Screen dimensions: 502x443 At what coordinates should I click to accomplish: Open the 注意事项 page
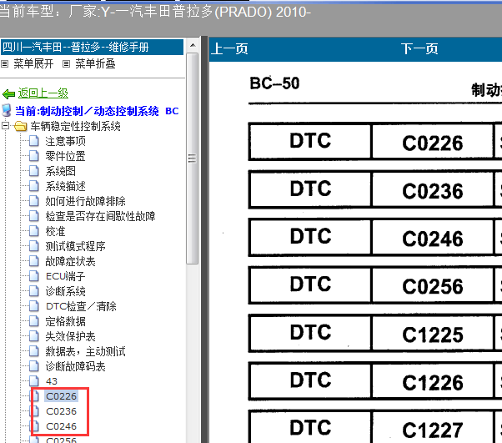tap(65, 141)
